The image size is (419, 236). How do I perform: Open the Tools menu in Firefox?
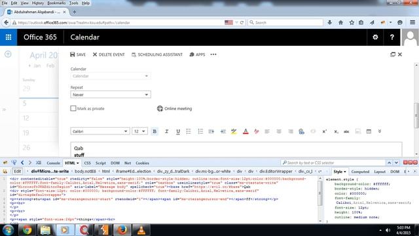(73, 3)
